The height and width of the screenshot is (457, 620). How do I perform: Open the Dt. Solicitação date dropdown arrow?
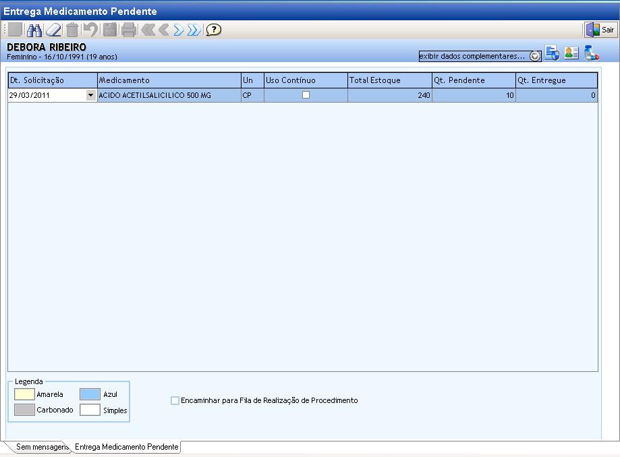pos(90,95)
